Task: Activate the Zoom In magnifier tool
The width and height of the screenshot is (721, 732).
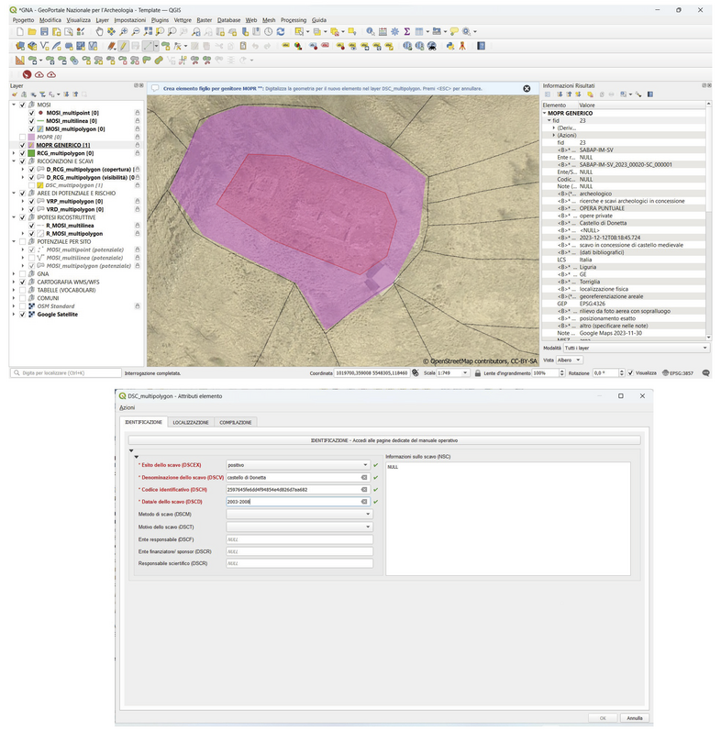Action: tap(124, 32)
